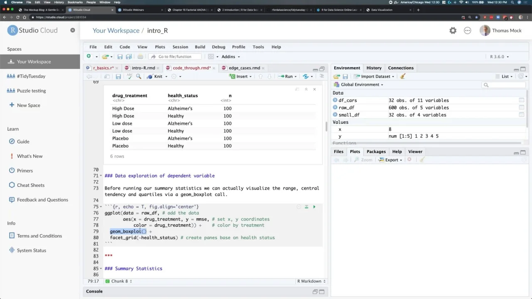532x299 pixels.
Task: Expand the raw_df data frame details
Action: 335,108
